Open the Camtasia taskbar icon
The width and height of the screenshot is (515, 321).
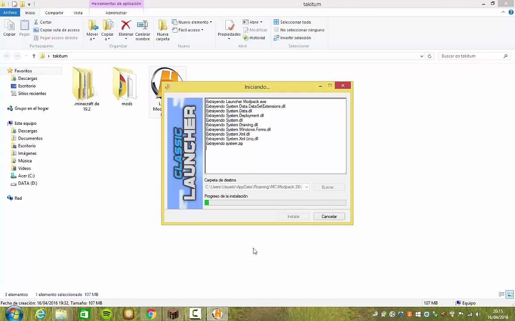[195, 314]
